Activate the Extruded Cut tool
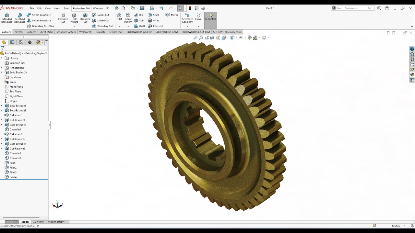 (63, 18)
